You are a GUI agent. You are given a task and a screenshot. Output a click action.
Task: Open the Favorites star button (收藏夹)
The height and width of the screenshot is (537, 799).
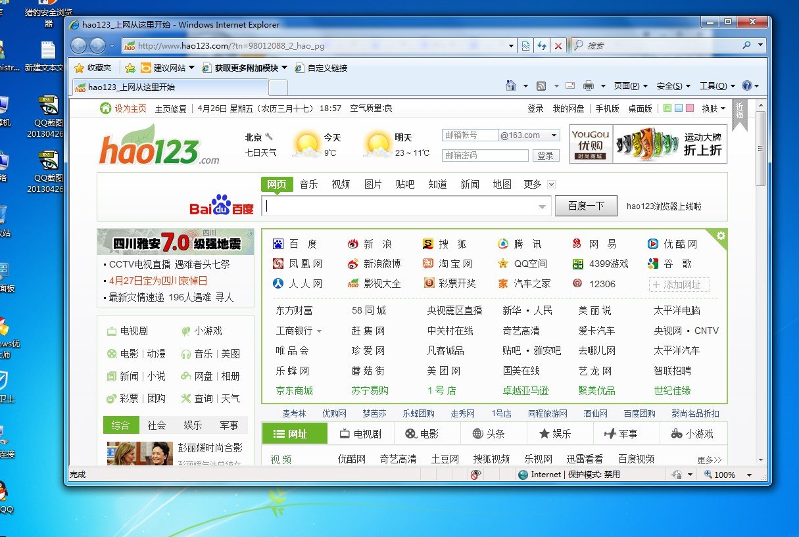[x=93, y=68]
